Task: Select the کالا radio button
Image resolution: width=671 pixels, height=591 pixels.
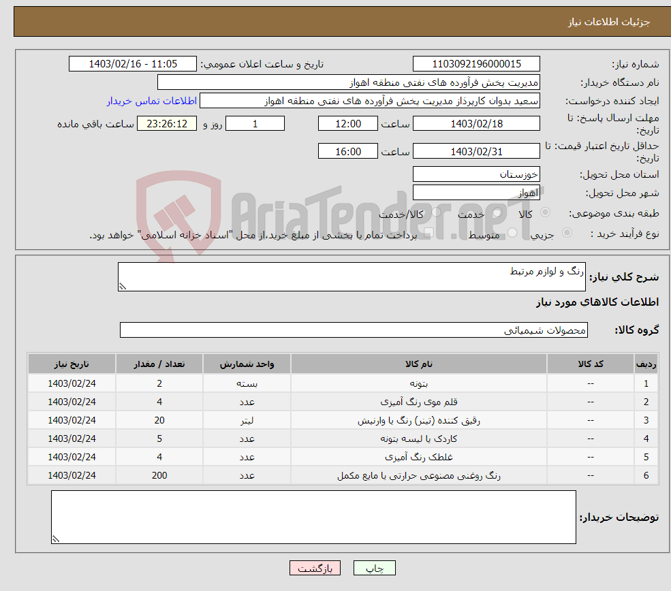Action: pos(545,212)
